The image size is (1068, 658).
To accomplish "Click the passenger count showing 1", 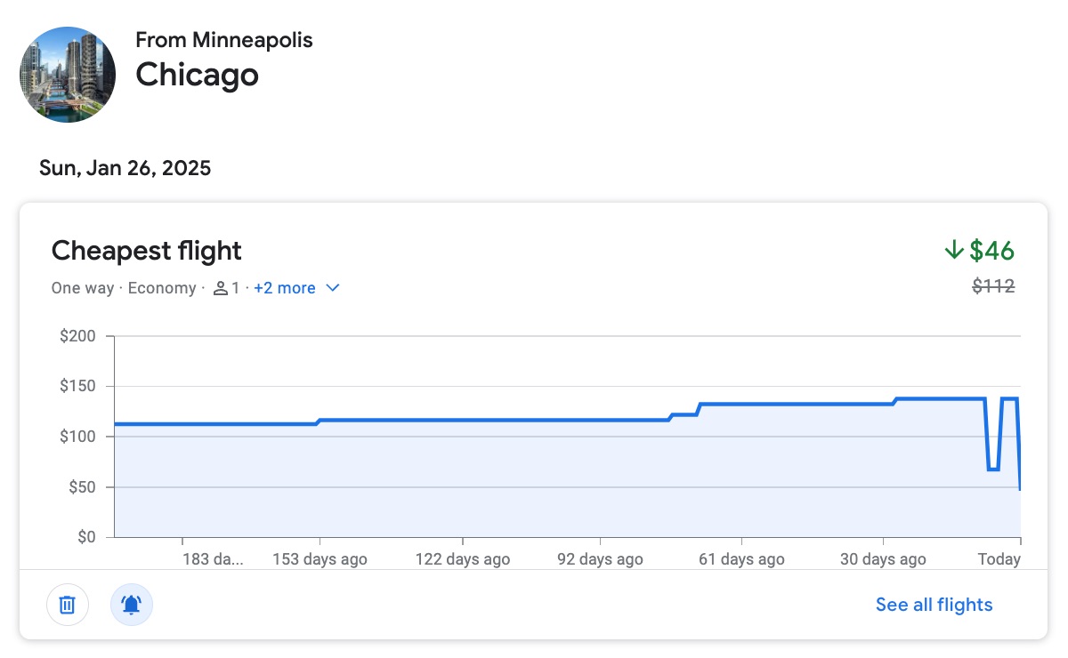I will point(233,287).
